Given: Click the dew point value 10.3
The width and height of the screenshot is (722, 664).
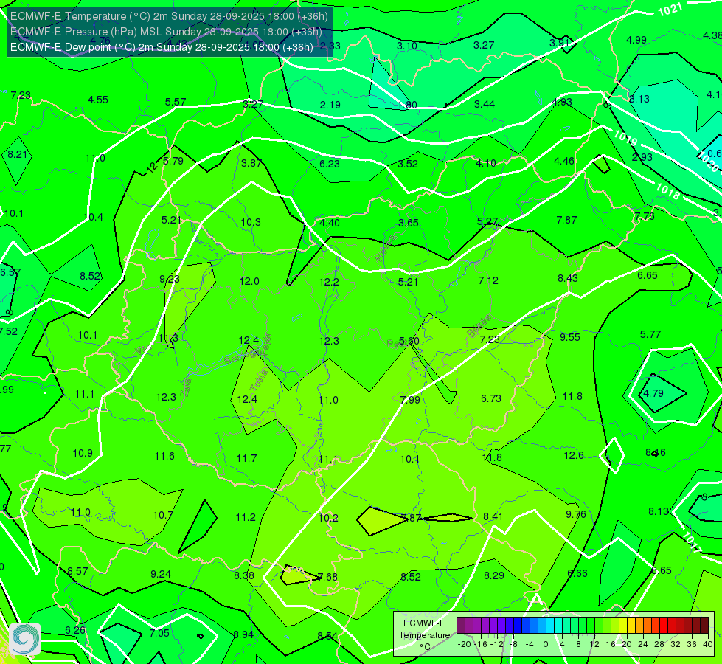Looking at the screenshot, I should point(251,222).
